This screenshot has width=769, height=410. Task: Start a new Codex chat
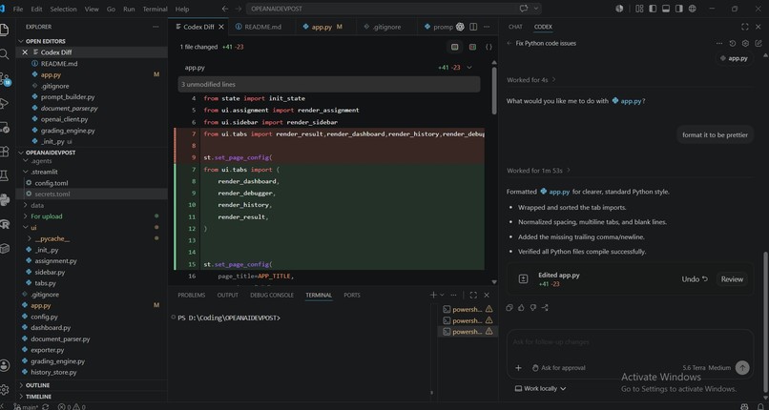tap(759, 43)
